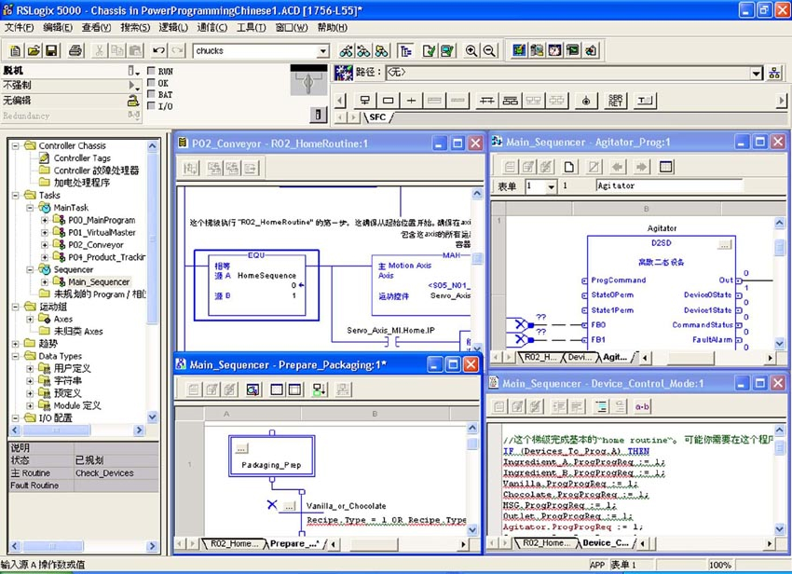Click the plus element icon in the SFC toolbar
Viewport: 792px width, 574px height.
point(411,101)
